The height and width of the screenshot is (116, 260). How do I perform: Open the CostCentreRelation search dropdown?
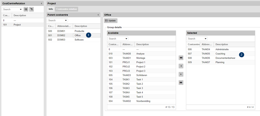click(21, 9)
